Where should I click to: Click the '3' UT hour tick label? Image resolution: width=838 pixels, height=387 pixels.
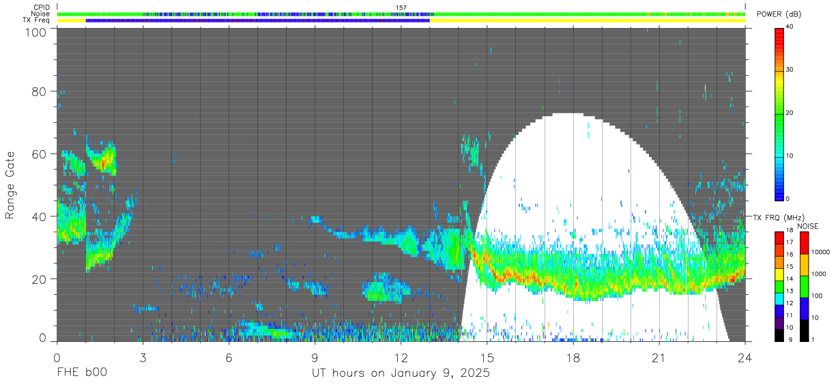click(143, 357)
